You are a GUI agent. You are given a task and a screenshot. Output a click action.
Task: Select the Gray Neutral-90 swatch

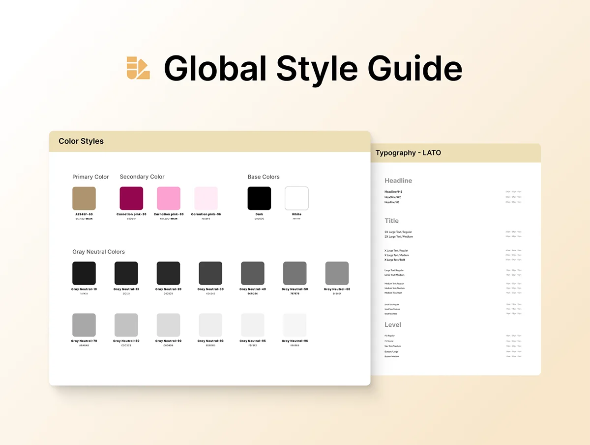tap(168, 325)
